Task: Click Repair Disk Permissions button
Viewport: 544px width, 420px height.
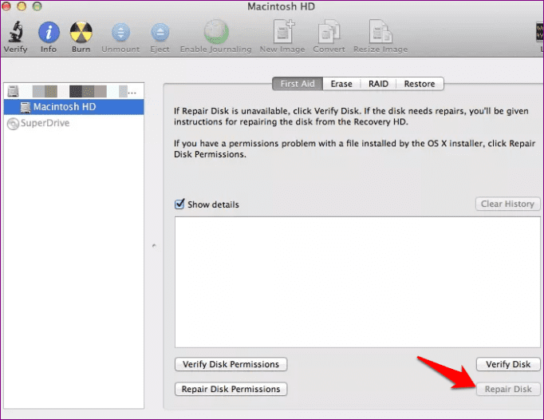Action: [x=231, y=389]
